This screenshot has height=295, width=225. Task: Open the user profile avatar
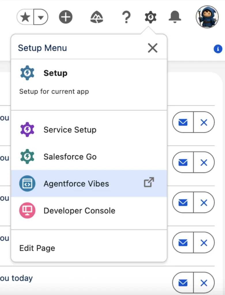pyautogui.click(x=207, y=17)
